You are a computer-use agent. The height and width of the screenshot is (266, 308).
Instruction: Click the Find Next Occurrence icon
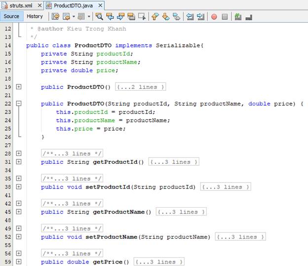(120, 16)
